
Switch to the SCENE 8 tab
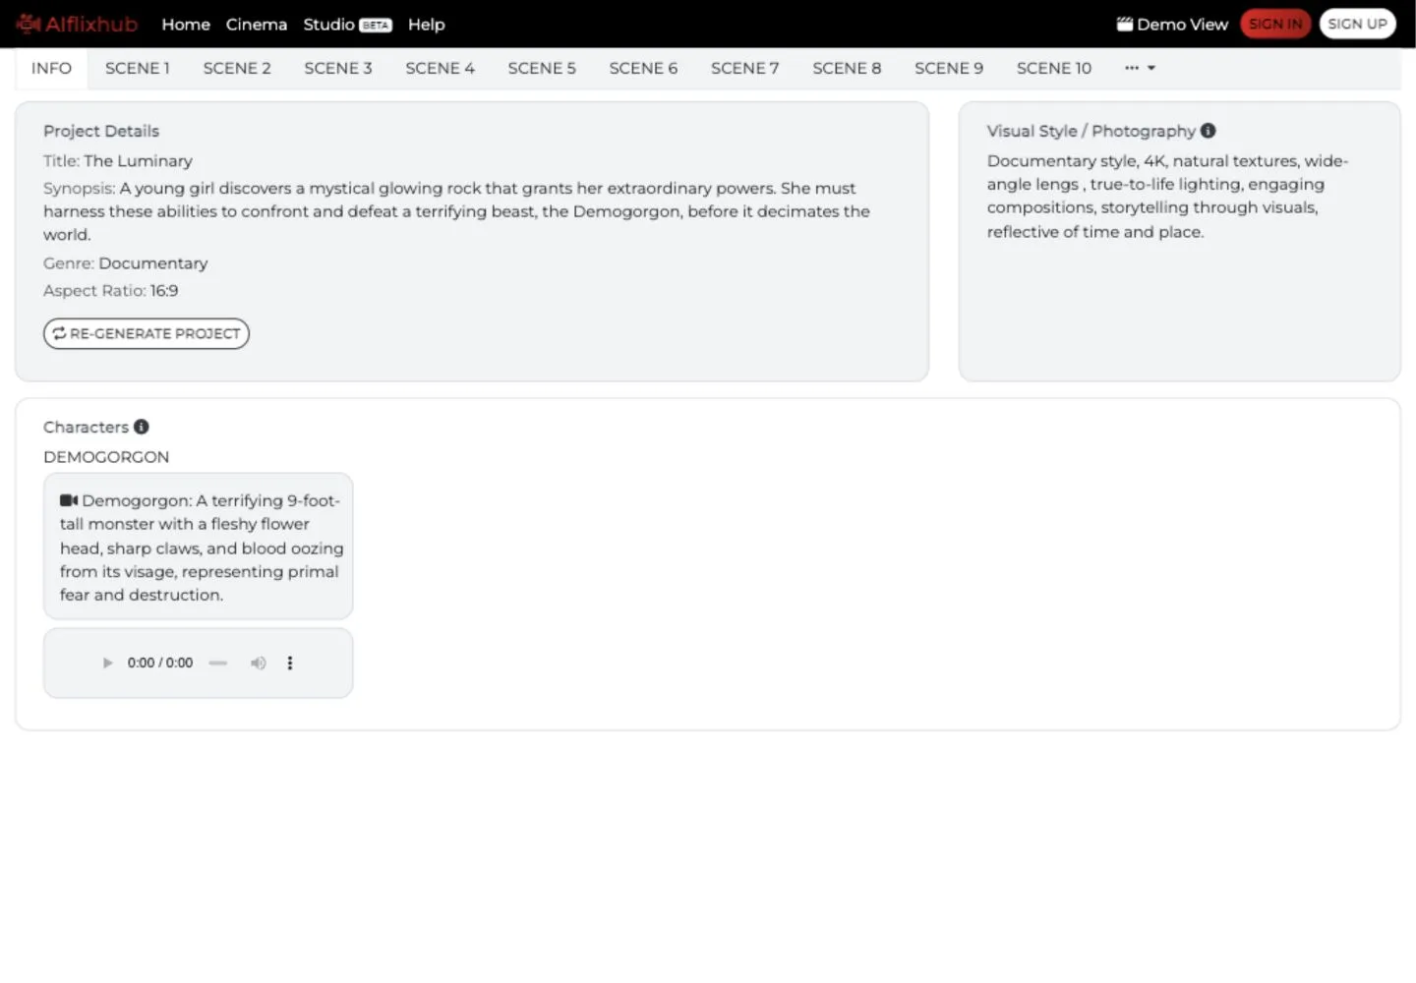pyautogui.click(x=847, y=69)
